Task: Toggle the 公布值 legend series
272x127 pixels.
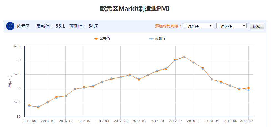Action: point(102,39)
